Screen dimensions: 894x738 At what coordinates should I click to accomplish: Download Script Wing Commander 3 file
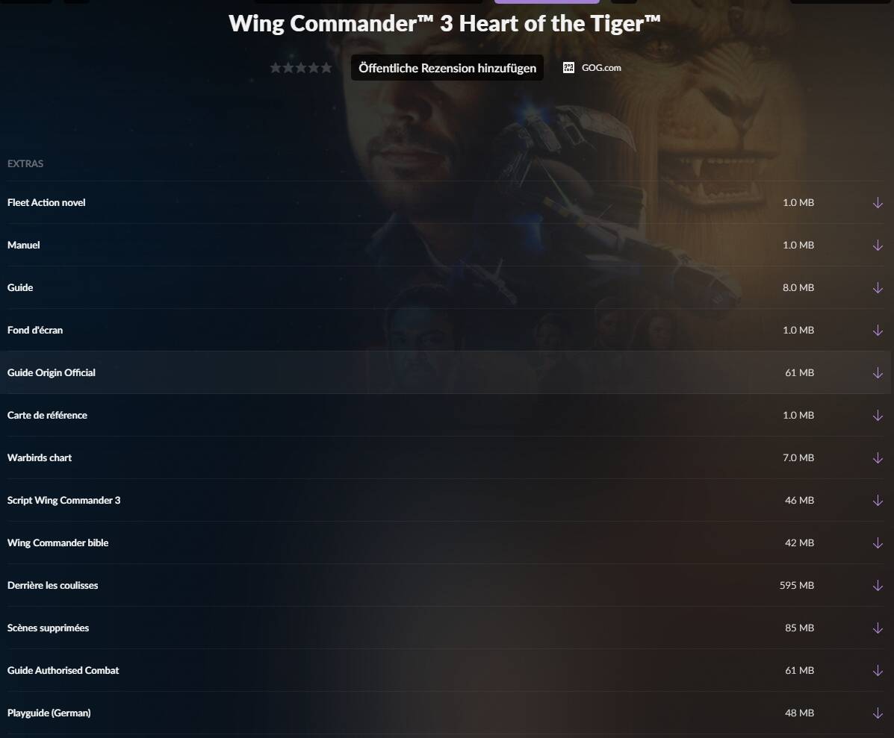tap(878, 501)
